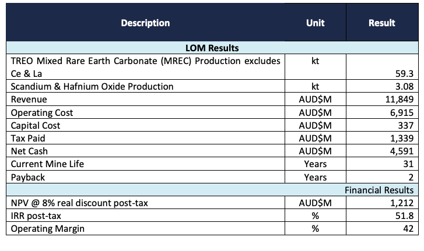This screenshot has width=424, height=251.
Task: Click the 6,915 operating cost value
Action: [402, 112]
